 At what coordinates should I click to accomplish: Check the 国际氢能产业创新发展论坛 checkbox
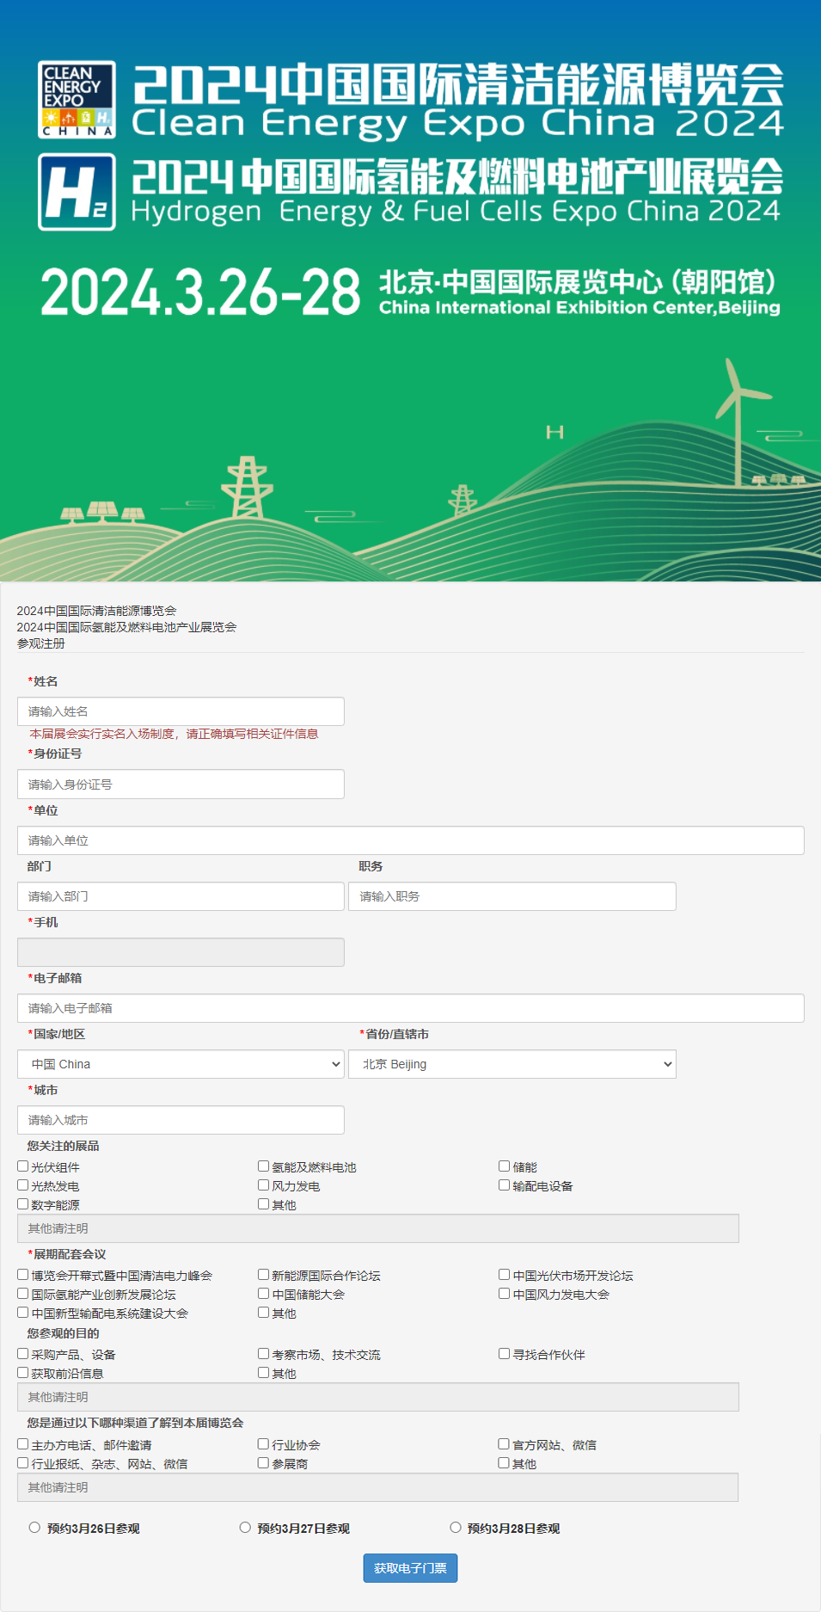[x=23, y=1294]
